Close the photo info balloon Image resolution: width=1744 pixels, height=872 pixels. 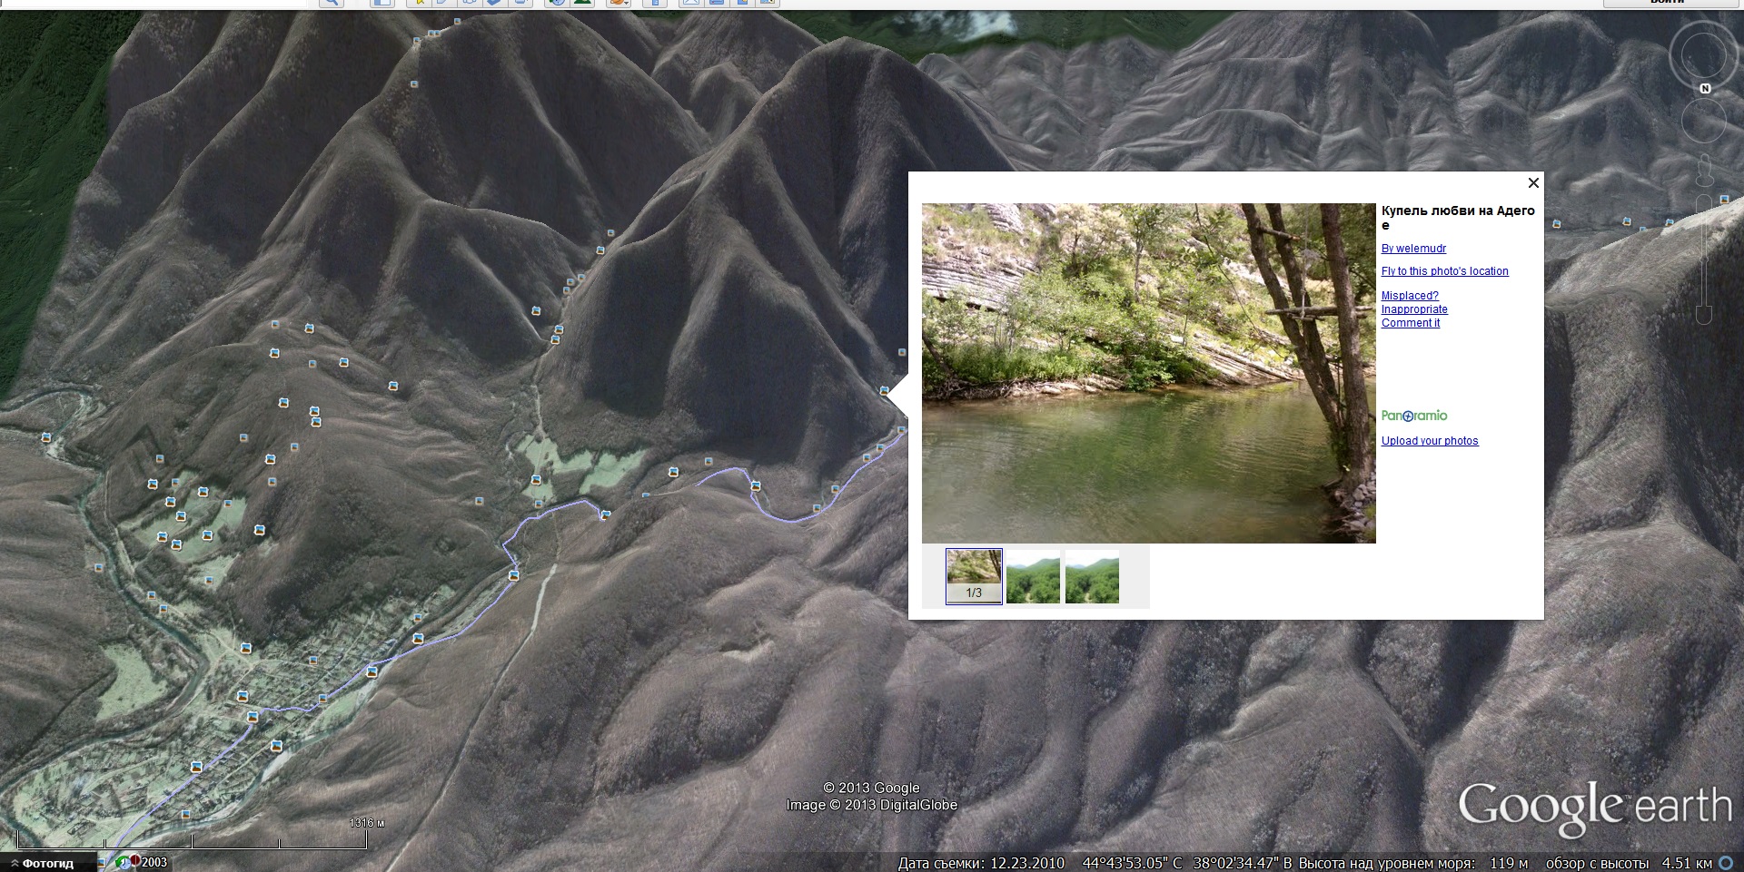pos(1533,183)
